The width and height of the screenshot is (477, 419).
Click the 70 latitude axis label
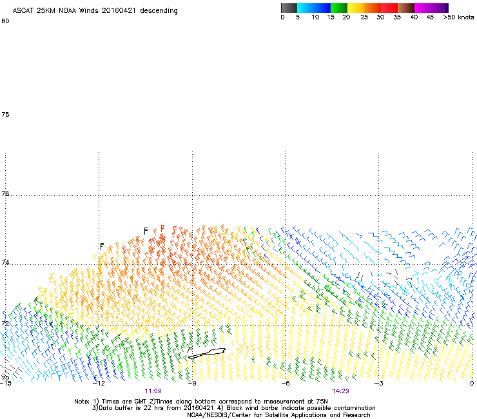tap(5, 378)
